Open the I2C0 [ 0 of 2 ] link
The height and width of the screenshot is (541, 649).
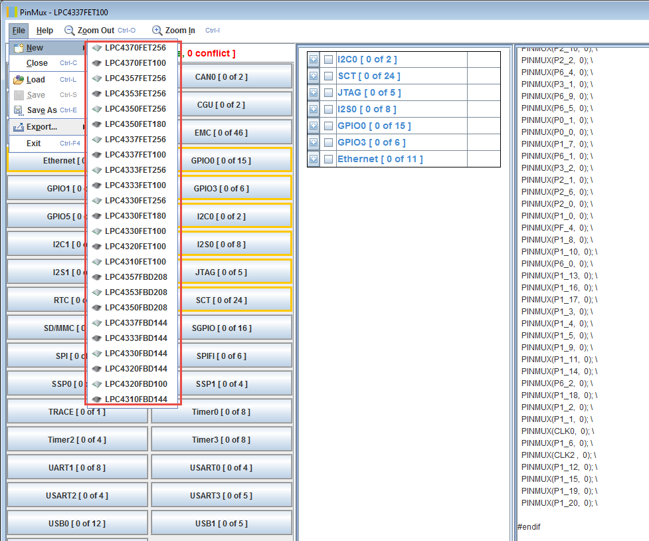(x=367, y=60)
